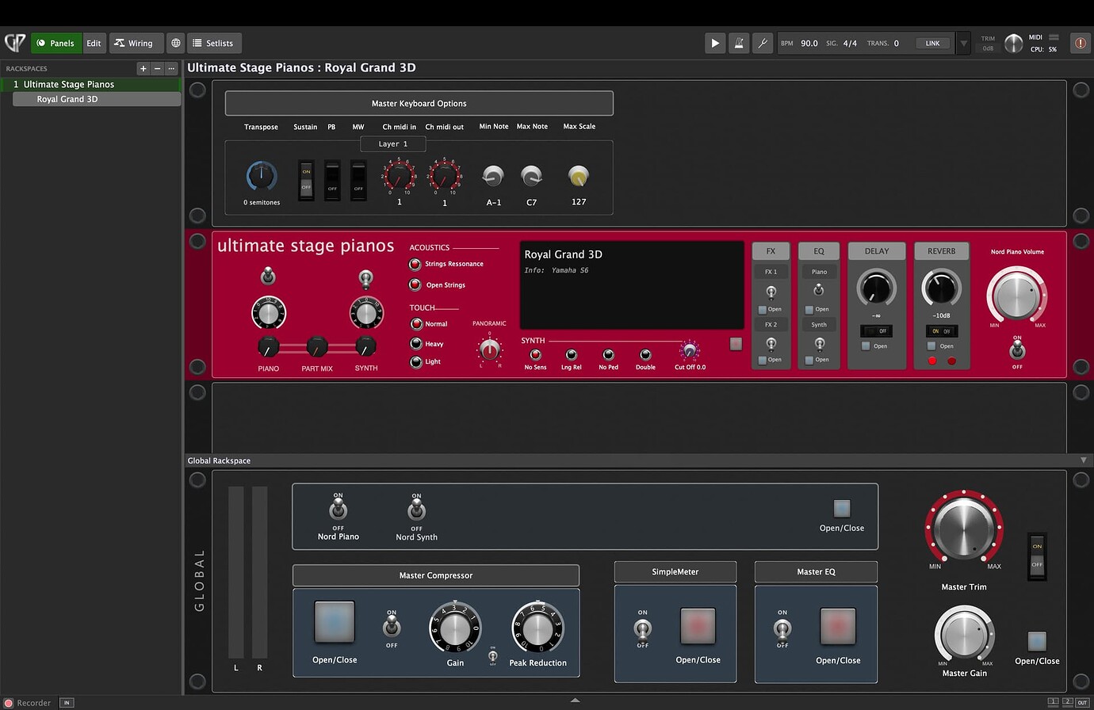Click the BPM value 90.0
The image size is (1094, 710).
(x=809, y=44)
